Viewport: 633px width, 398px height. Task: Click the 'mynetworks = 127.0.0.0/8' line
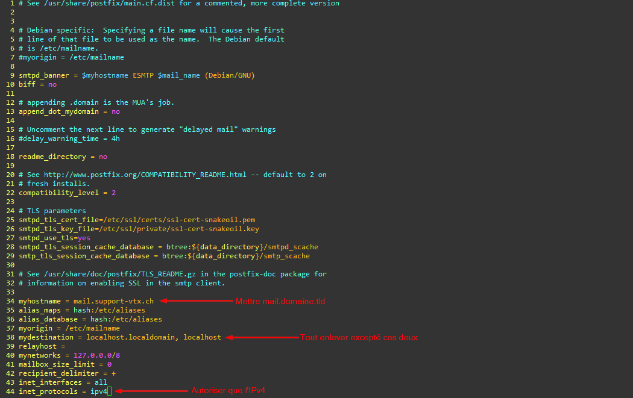tap(69, 355)
